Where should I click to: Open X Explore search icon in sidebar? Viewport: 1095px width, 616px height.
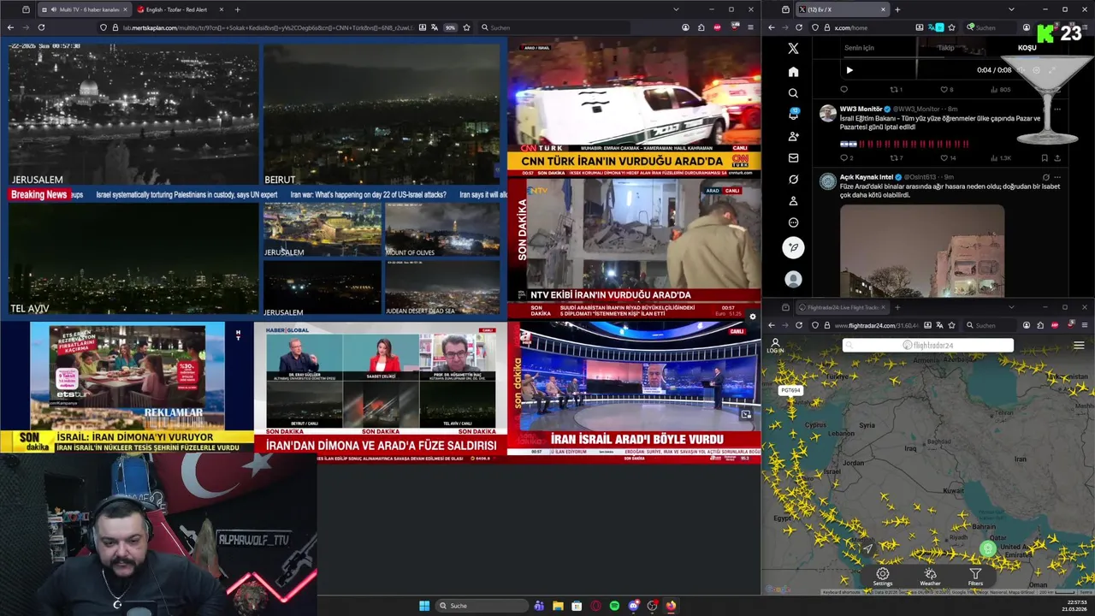pos(793,93)
